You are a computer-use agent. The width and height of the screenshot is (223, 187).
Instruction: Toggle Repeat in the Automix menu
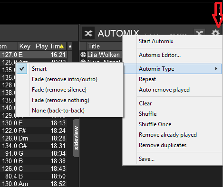coord(172,79)
